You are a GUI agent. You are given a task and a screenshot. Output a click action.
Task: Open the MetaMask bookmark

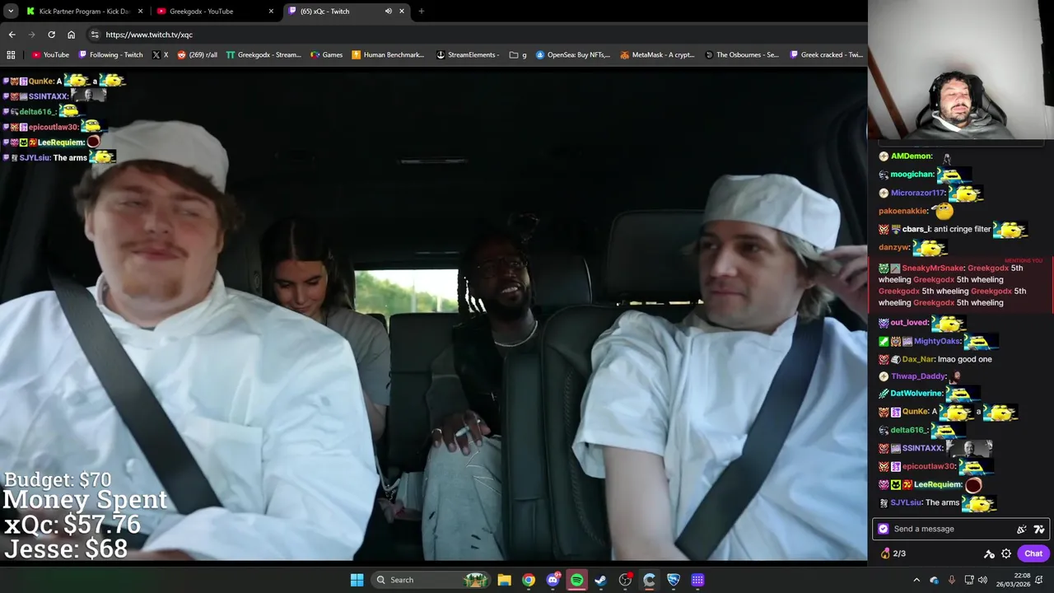tap(658, 55)
